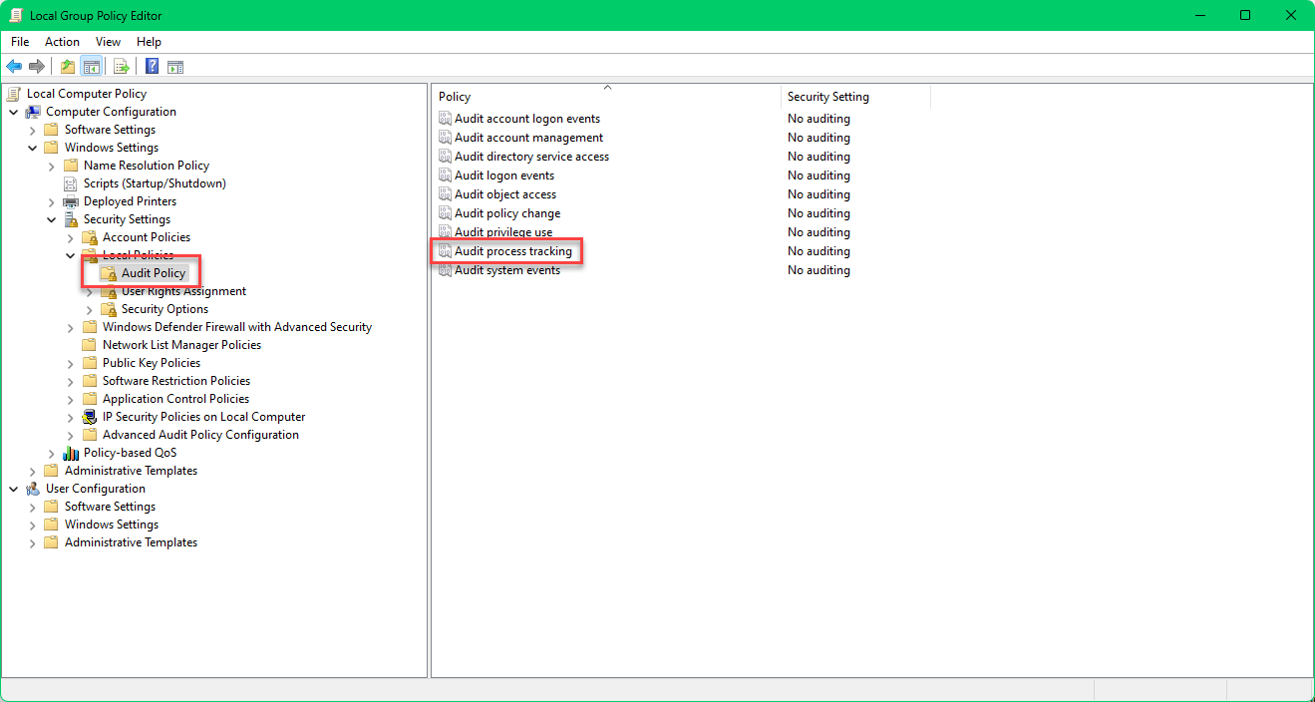1315x702 pixels.
Task: Expand the Public Key Policies node
Action: point(68,362)
